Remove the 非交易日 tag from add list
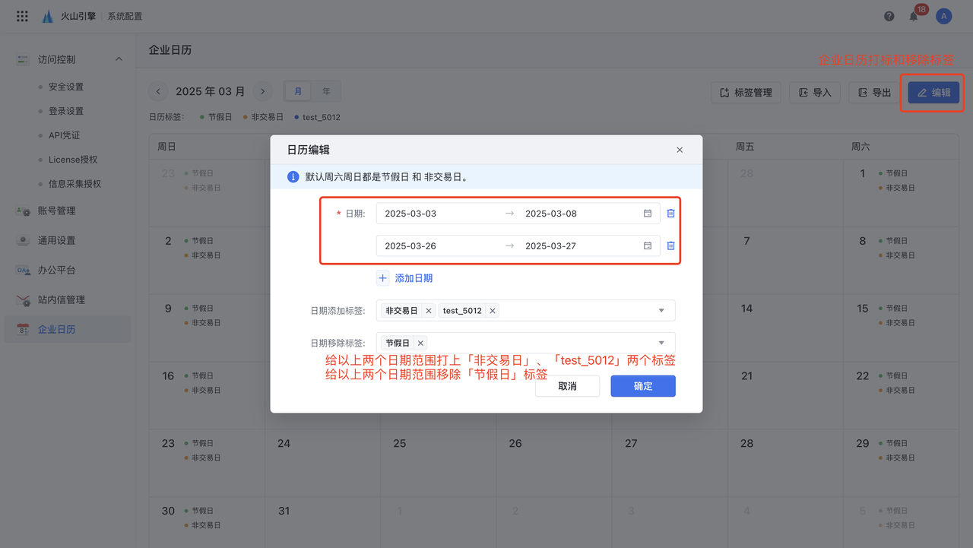Viewport: 973px width, 548px height. coord(429,311)
